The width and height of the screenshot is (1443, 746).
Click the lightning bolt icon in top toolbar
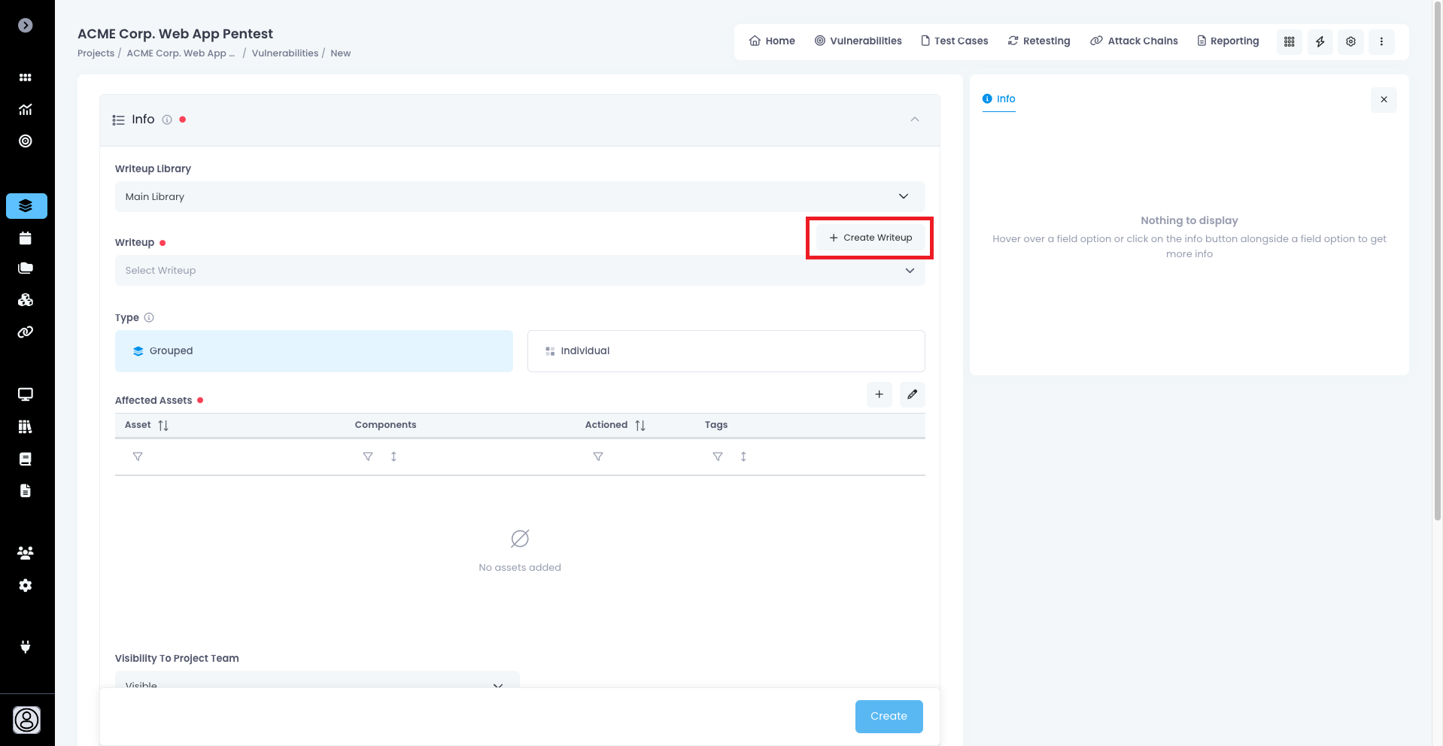pyautogui.click(x=1320, y=41)
